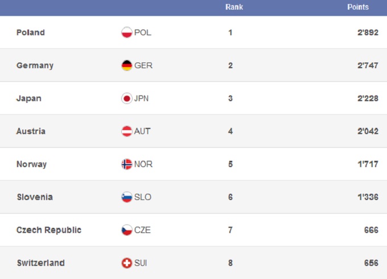
Task: Open the Germany team link
Action: [x=35, y=65]
